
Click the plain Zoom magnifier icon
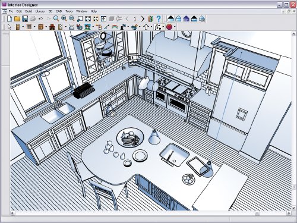56,18
